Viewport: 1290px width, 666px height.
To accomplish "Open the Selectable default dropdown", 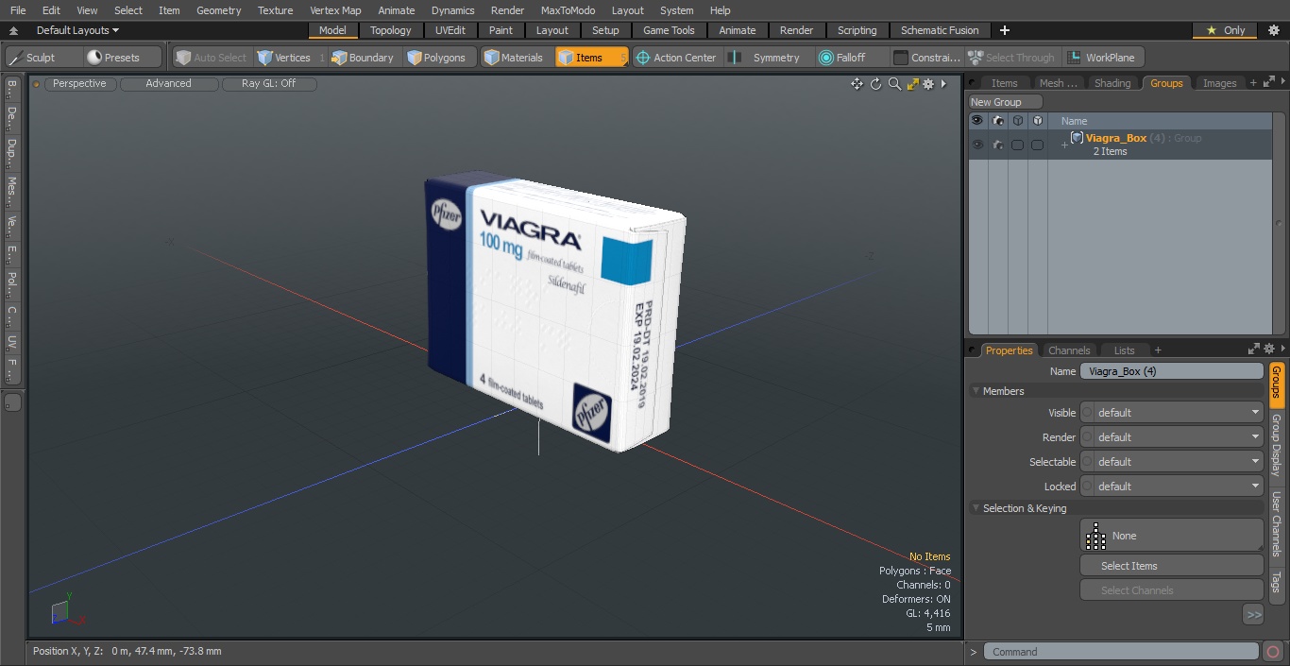I will [x=1171, y=462].
